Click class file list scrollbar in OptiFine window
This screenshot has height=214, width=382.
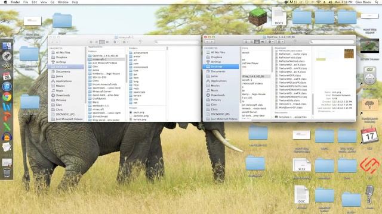(x=313, y=105)
